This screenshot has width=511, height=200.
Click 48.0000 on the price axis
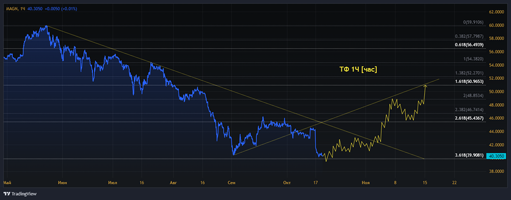tap(496, 105)
